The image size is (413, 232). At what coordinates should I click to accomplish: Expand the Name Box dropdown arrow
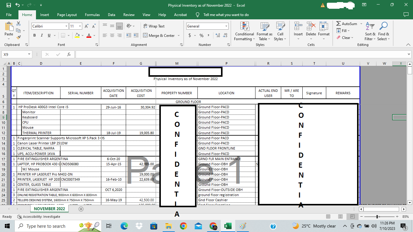29,54
